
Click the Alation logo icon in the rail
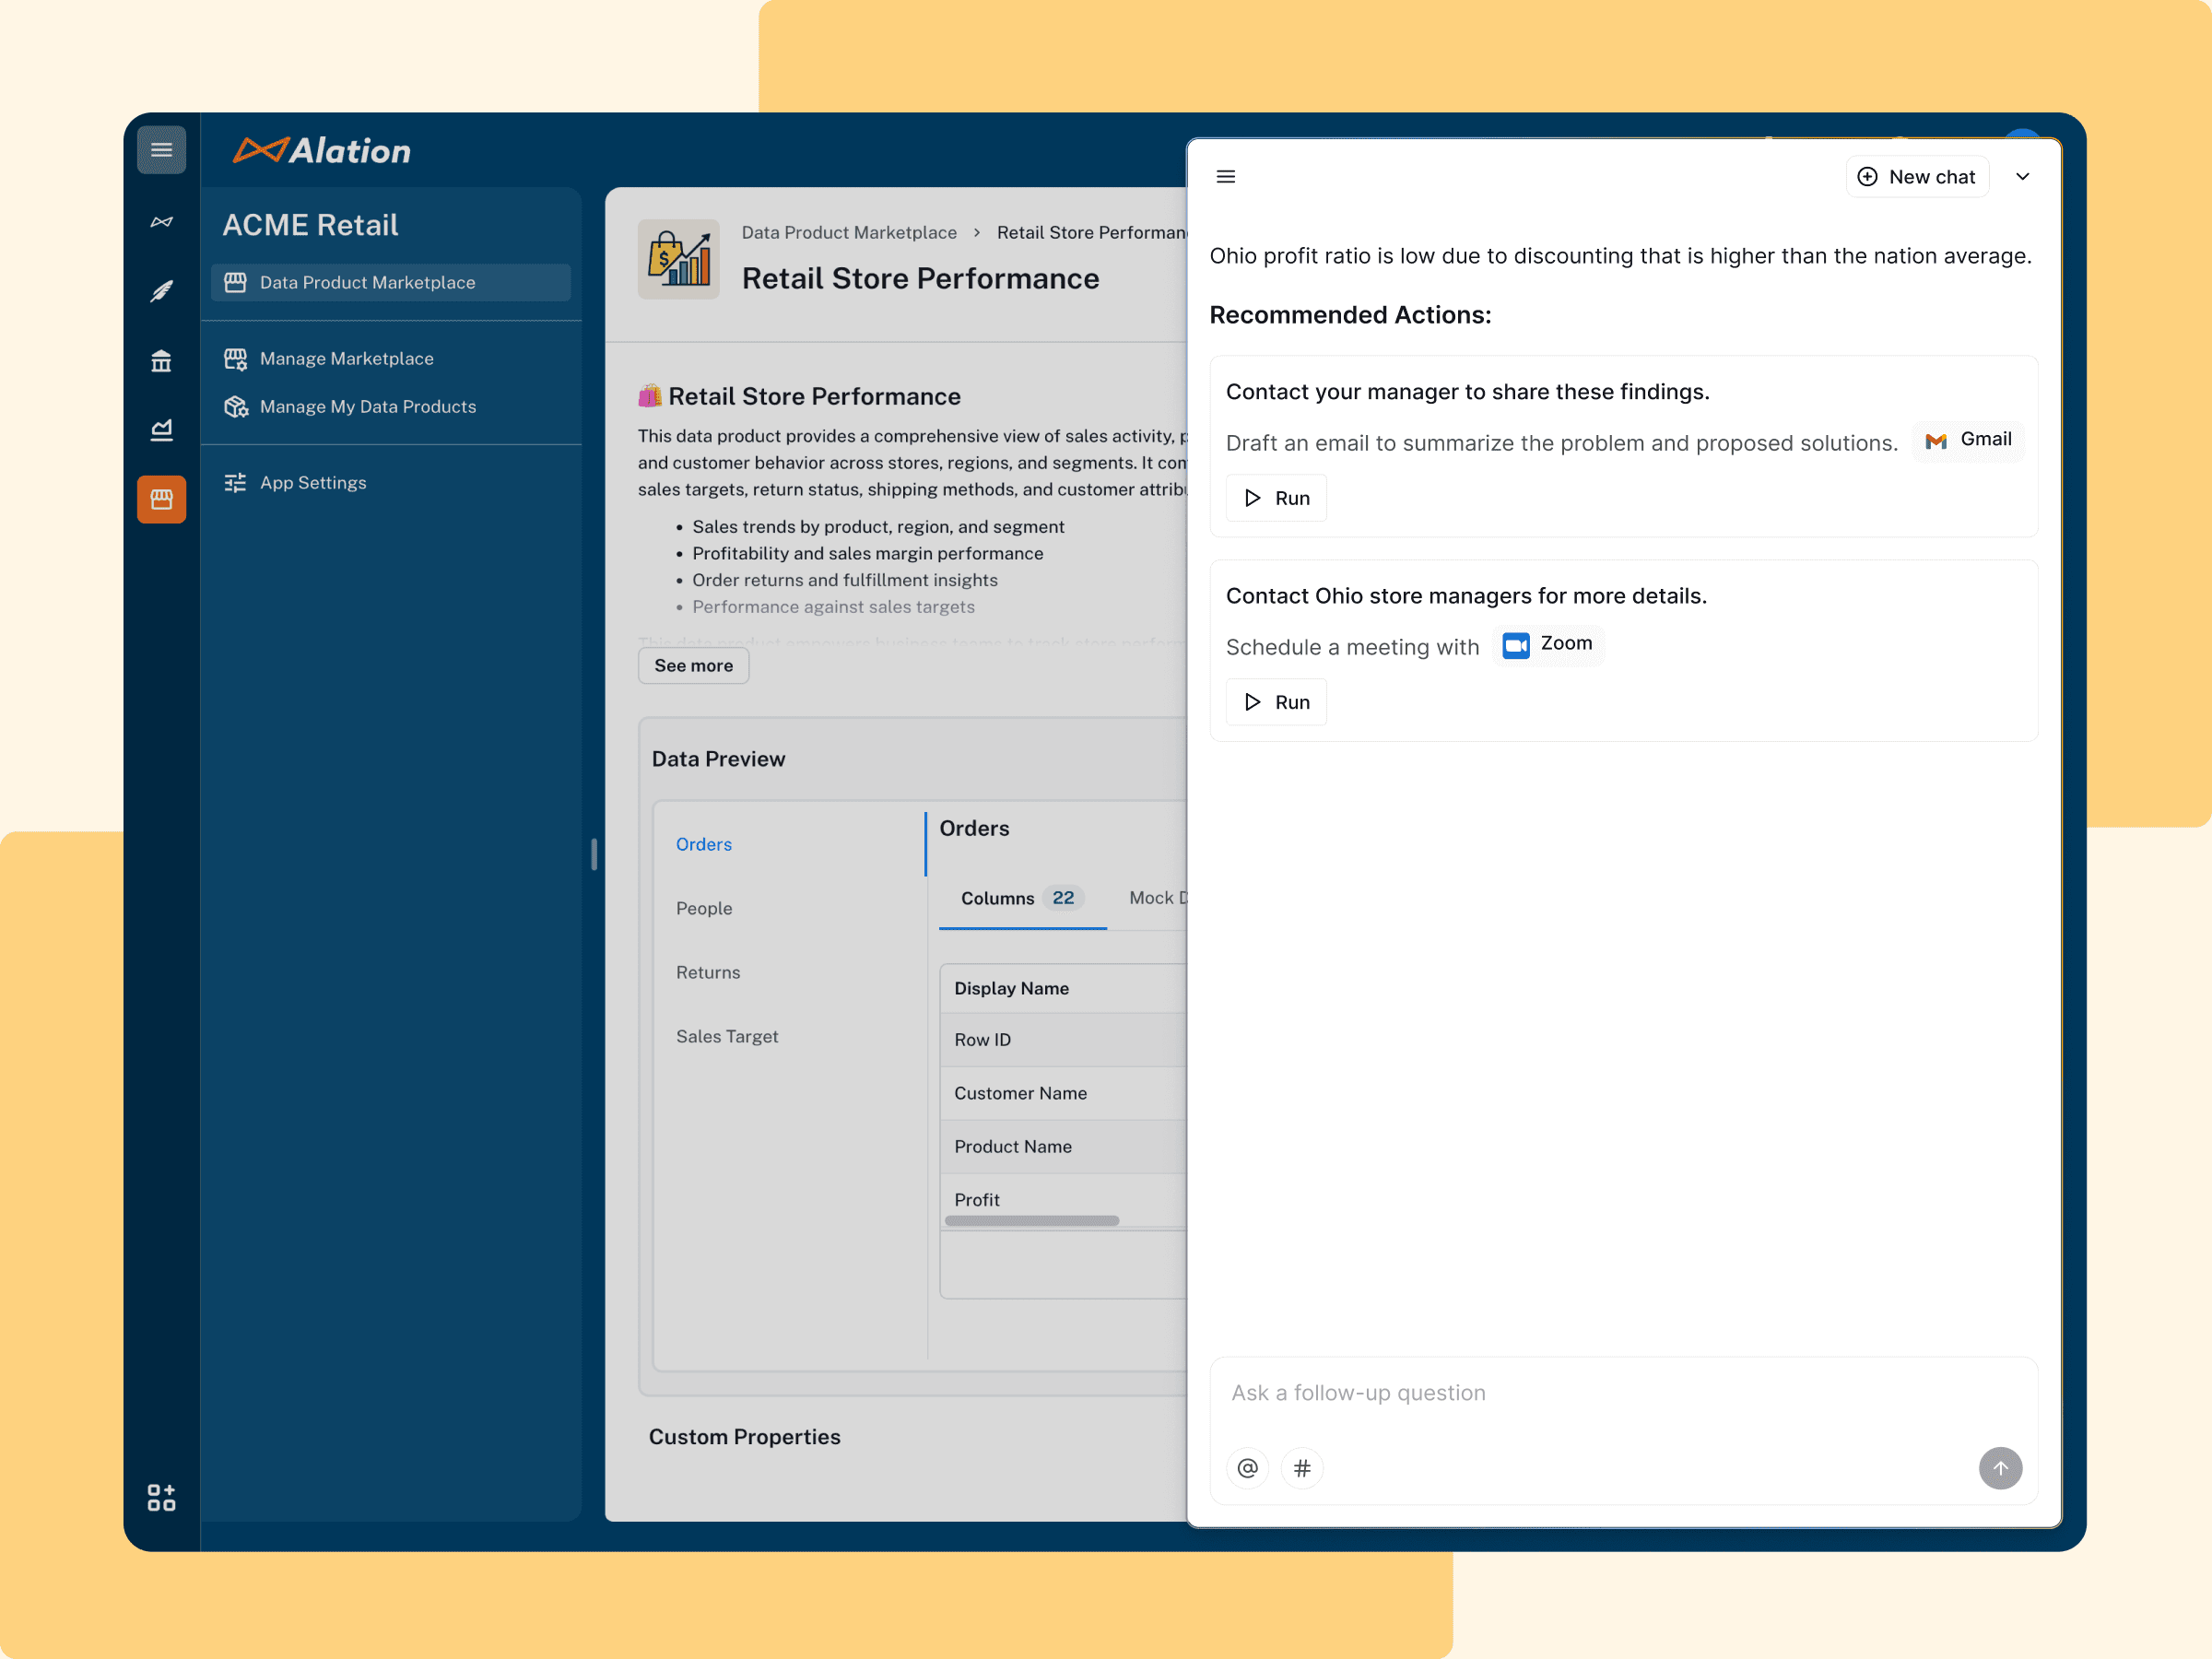pos(161,220)
